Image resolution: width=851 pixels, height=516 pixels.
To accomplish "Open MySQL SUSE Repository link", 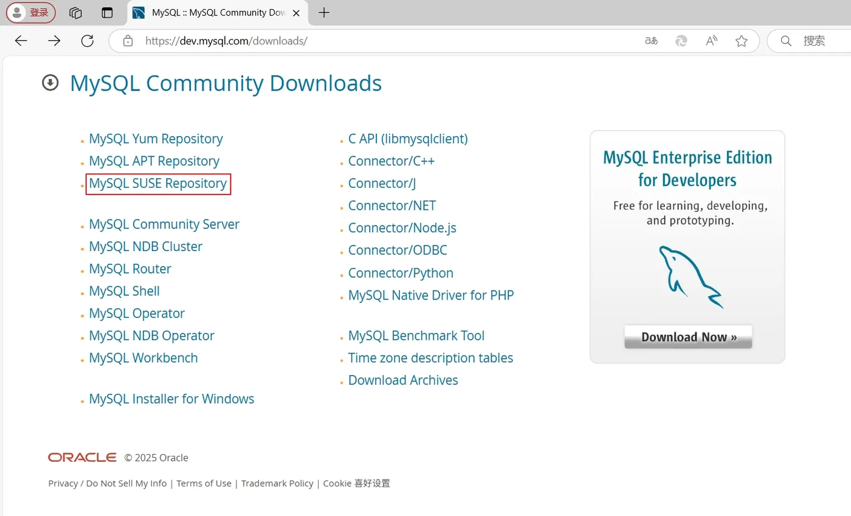I will (x=158, y=184).
